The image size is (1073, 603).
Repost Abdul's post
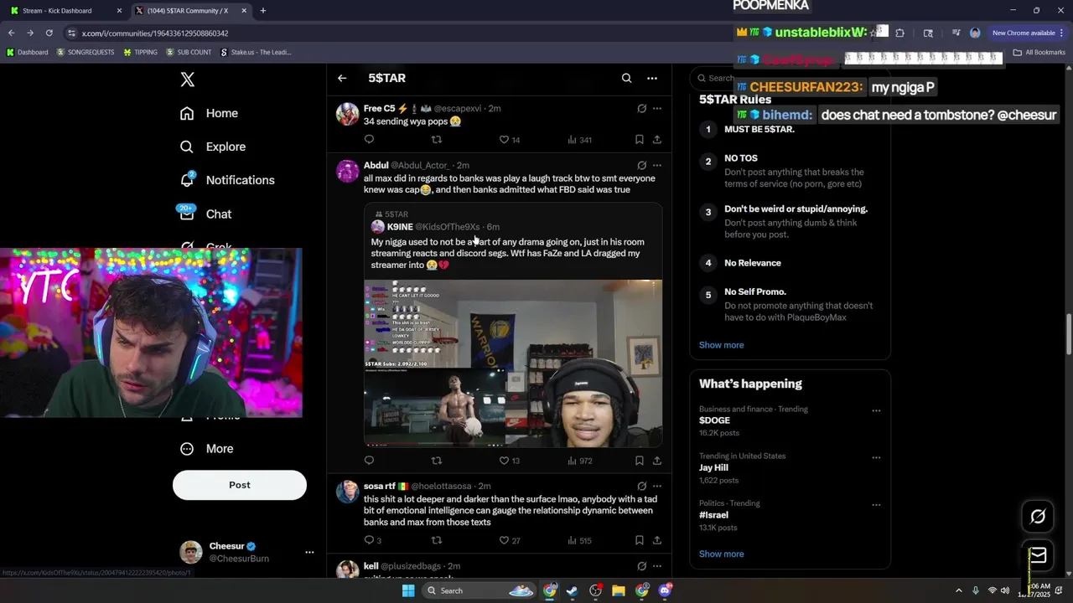pos(436,461)
